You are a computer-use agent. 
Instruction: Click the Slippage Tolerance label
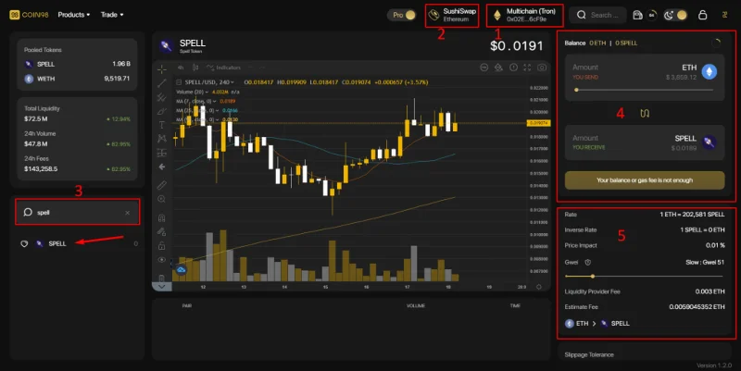pos(589,354)
